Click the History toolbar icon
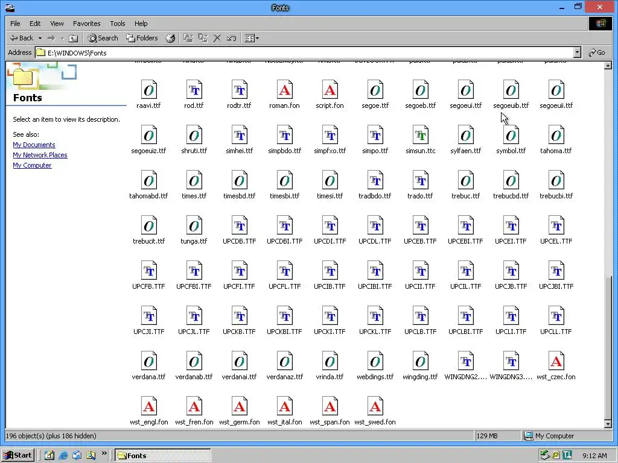The image size is (618, 463). coord(170,38)
